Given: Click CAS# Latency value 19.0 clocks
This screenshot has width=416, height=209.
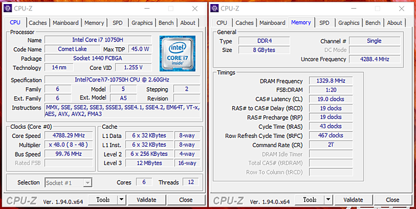Looking at the screenshot, I should pyautogui.click(x=331, y=99).
